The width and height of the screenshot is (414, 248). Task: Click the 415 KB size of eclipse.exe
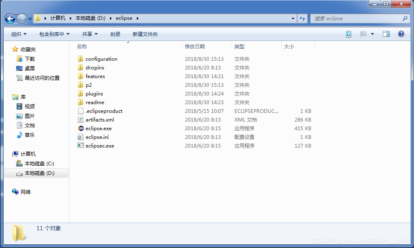[303, 128]
